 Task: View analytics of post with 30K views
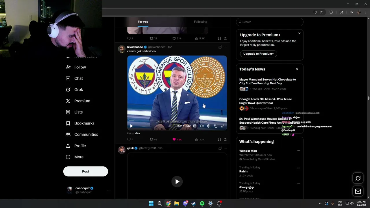(x=199, y=139)
